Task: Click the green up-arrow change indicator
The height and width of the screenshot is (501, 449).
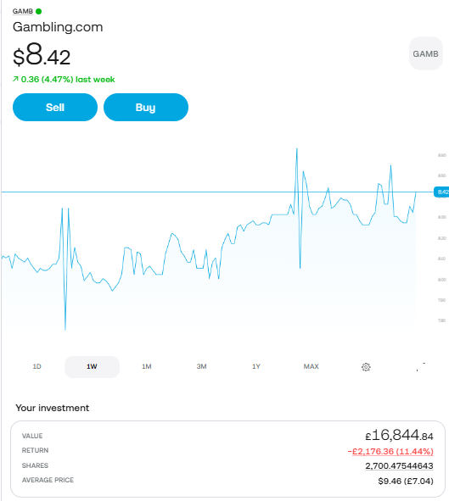Action: click(15, 79)
